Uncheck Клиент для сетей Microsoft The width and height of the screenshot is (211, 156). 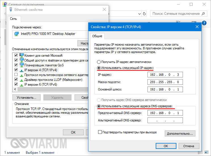pos(16,55)
